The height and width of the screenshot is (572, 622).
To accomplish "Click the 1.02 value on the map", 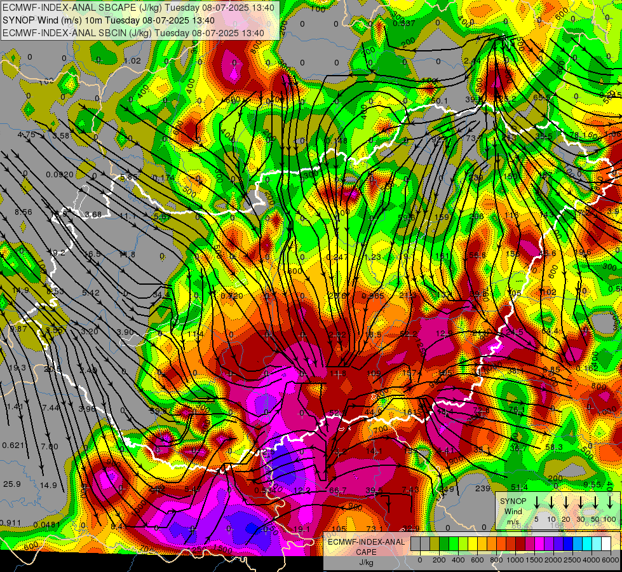I will (x=133, y=61).
